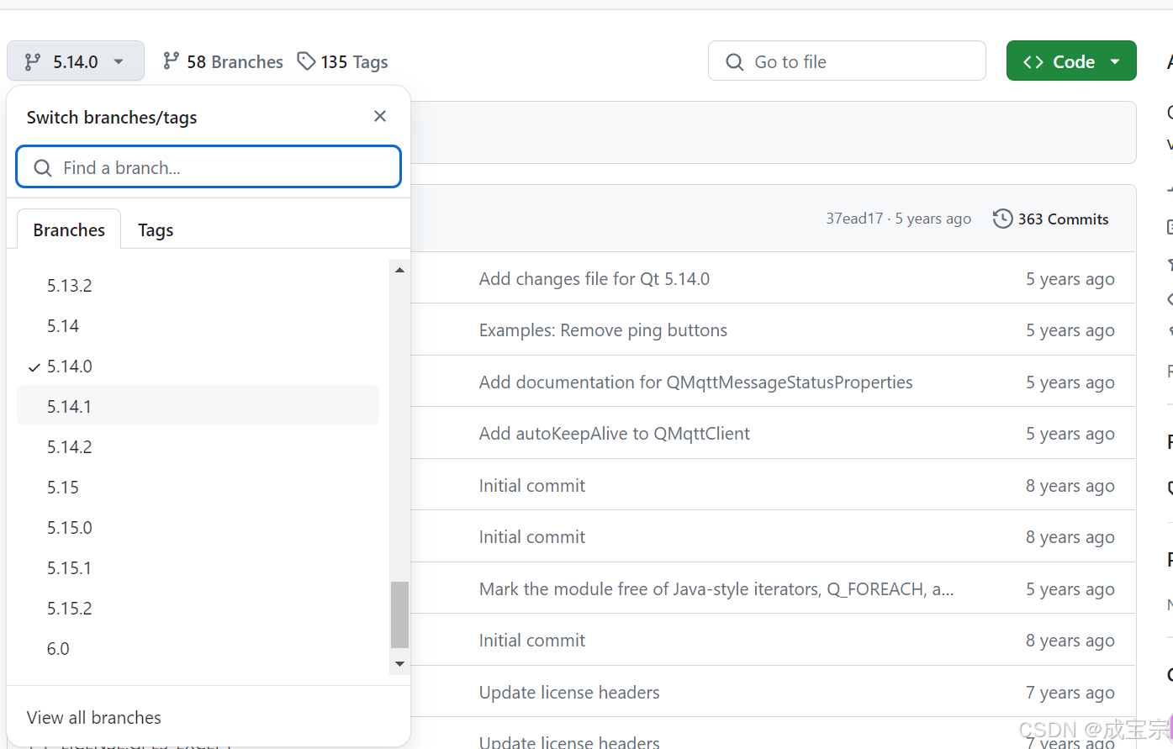
Task: Click the code brackets icon on Code button
Action: pyautogui.click(x=1033, y=62)
